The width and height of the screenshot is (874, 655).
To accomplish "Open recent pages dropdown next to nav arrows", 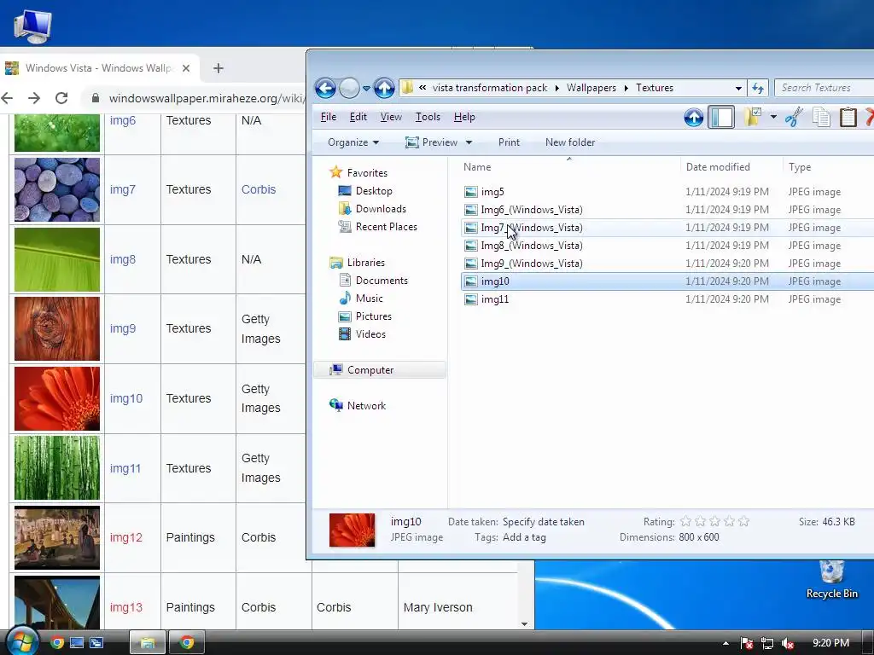I will 366,88.
